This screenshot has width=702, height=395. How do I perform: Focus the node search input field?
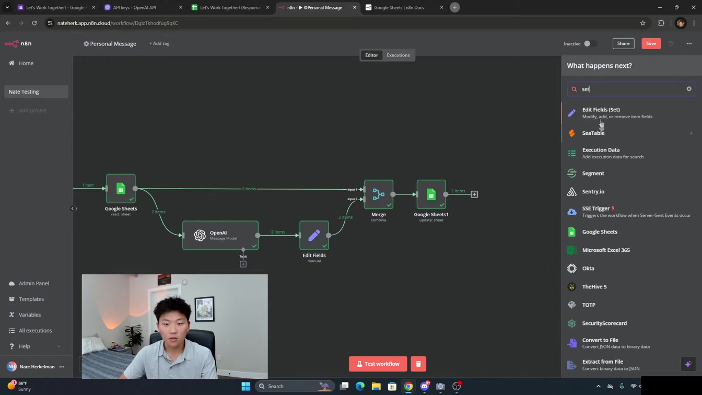(x=631, y=89)
